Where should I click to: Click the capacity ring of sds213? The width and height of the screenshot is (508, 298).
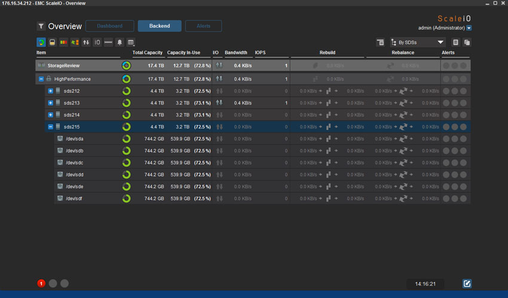126,103
